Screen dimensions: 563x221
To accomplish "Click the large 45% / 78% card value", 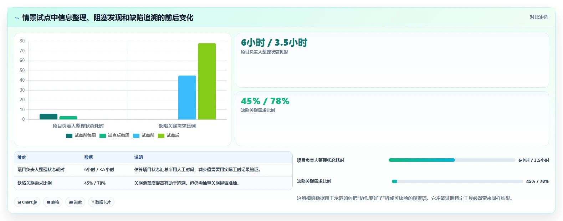I will [265, 101].
